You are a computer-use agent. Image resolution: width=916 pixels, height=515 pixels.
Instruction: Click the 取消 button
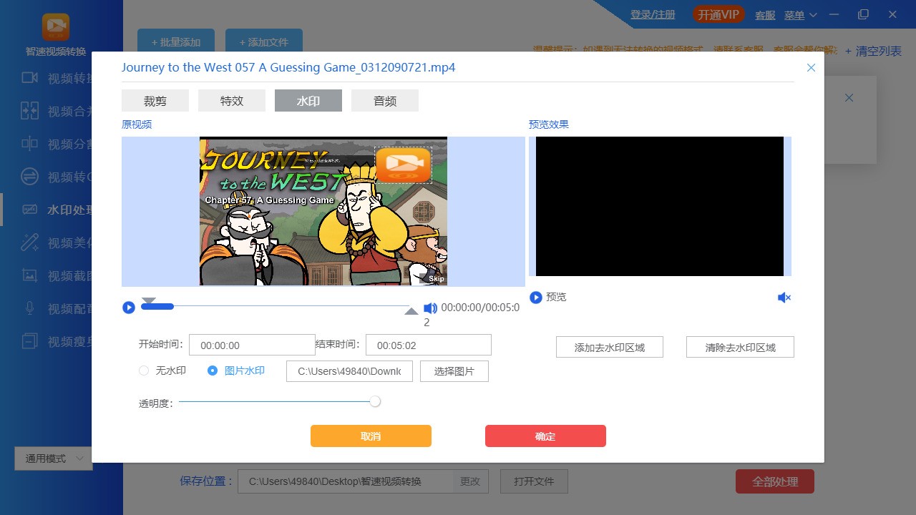pyautogui.click(x=371, y=436)
